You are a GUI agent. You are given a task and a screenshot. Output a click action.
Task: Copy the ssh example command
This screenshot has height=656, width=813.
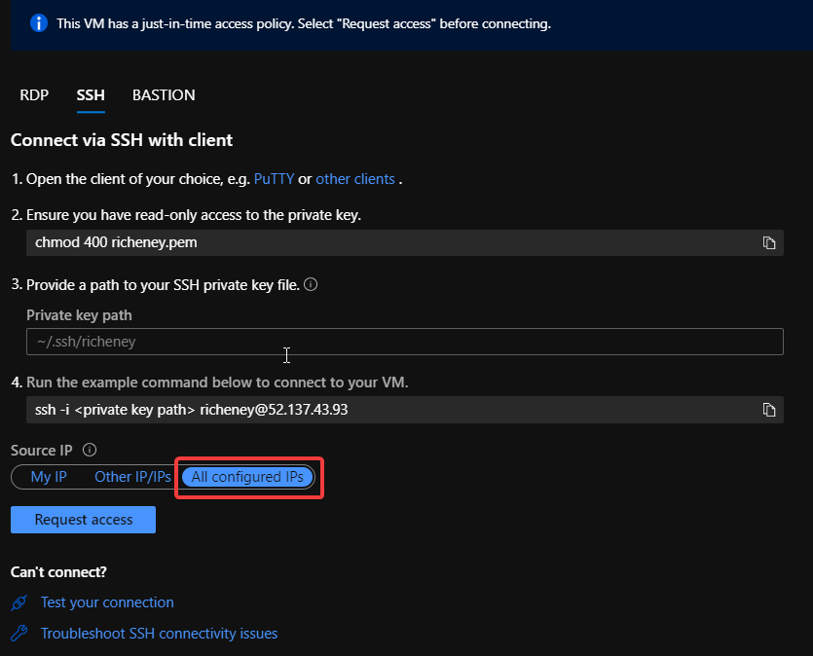click(x=769, y=410)
